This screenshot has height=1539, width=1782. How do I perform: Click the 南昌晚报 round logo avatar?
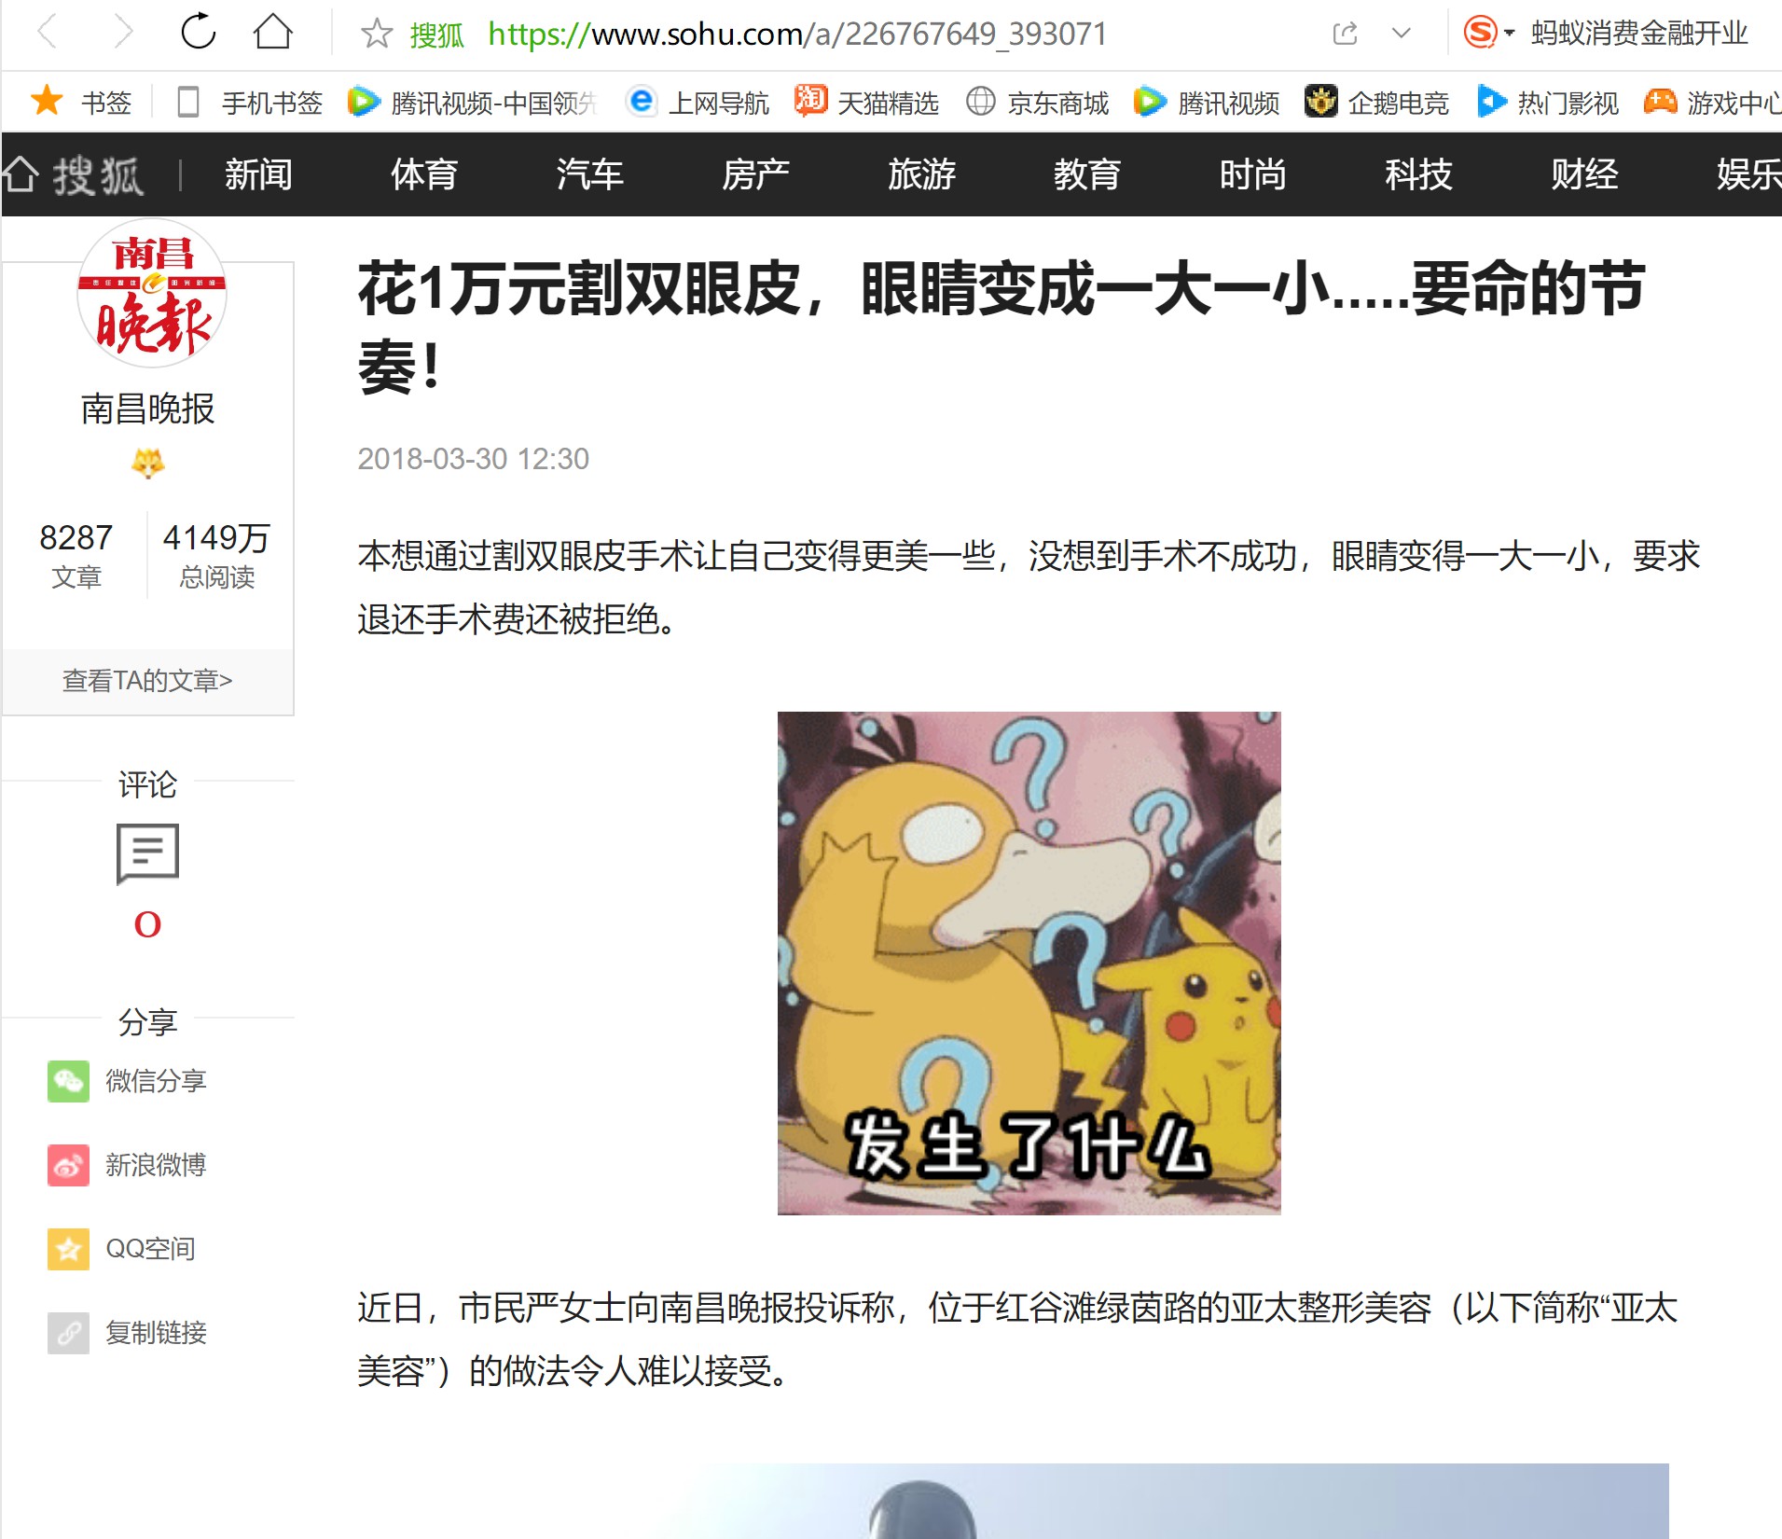click(x=151, y=294)
